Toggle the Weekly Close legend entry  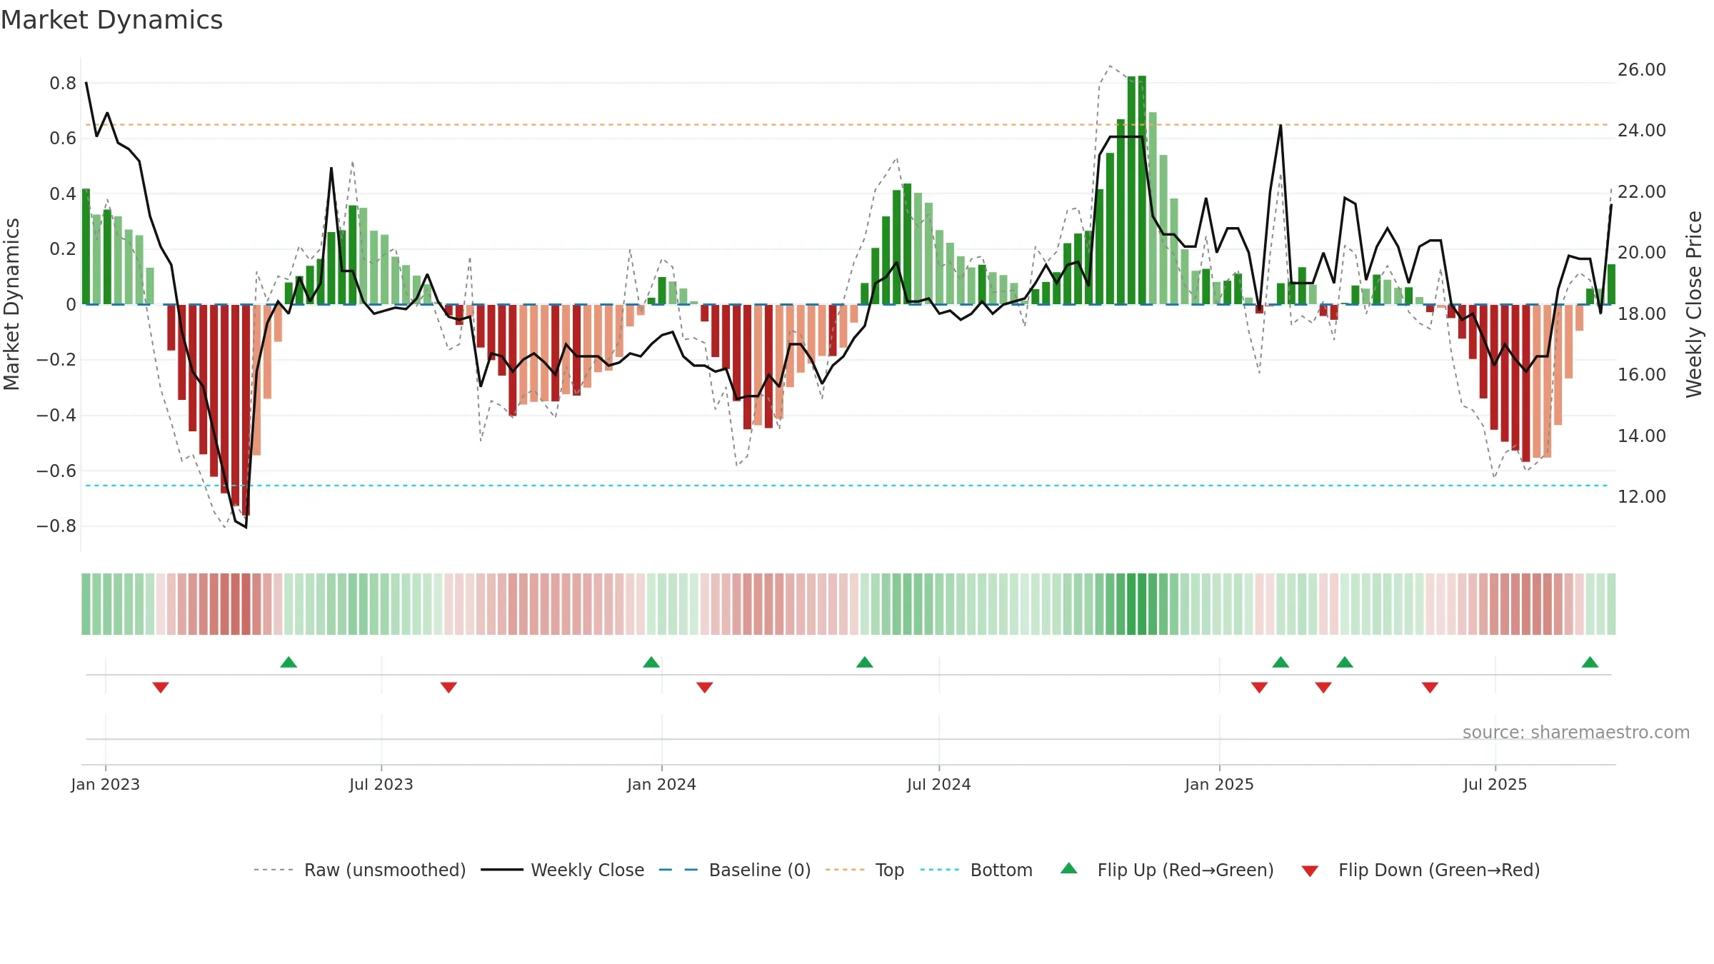pyautogui.click(x=563, y=870)
